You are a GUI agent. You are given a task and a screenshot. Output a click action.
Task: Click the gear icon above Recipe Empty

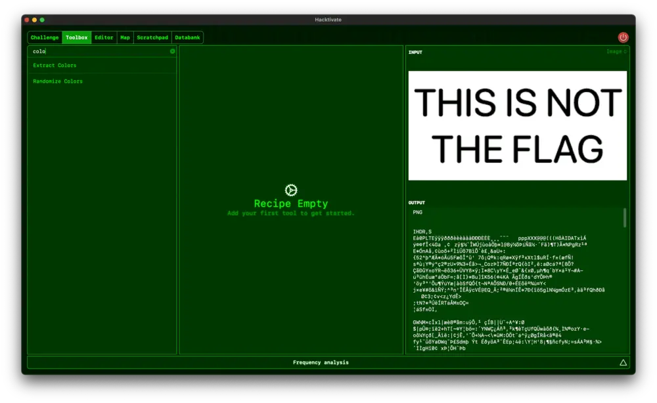click(x=290, y=189)
